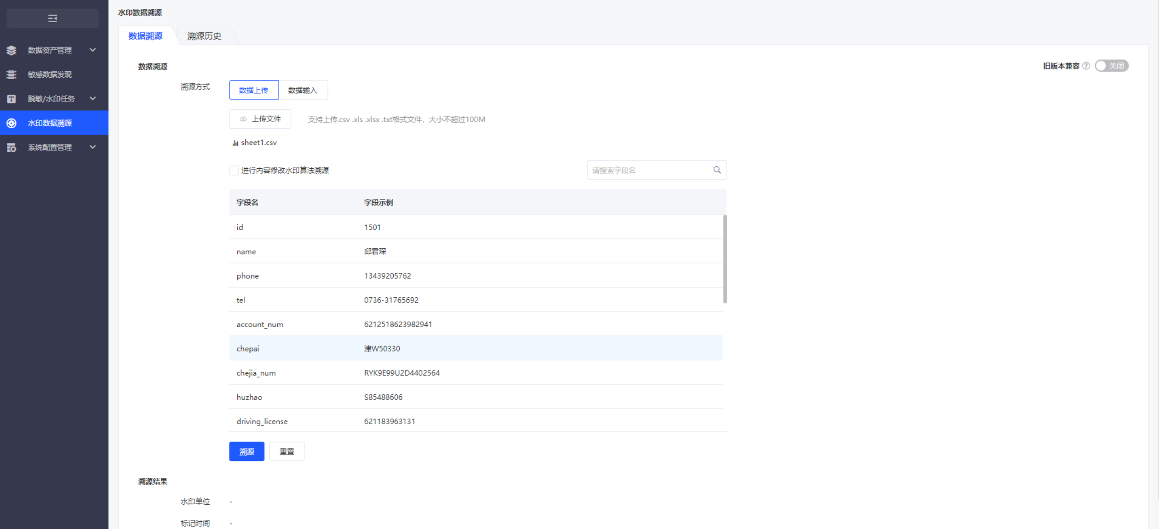Click the 系统配置管理 settings icon
This screenshot has height=529, width=1159.
(11, 148)
